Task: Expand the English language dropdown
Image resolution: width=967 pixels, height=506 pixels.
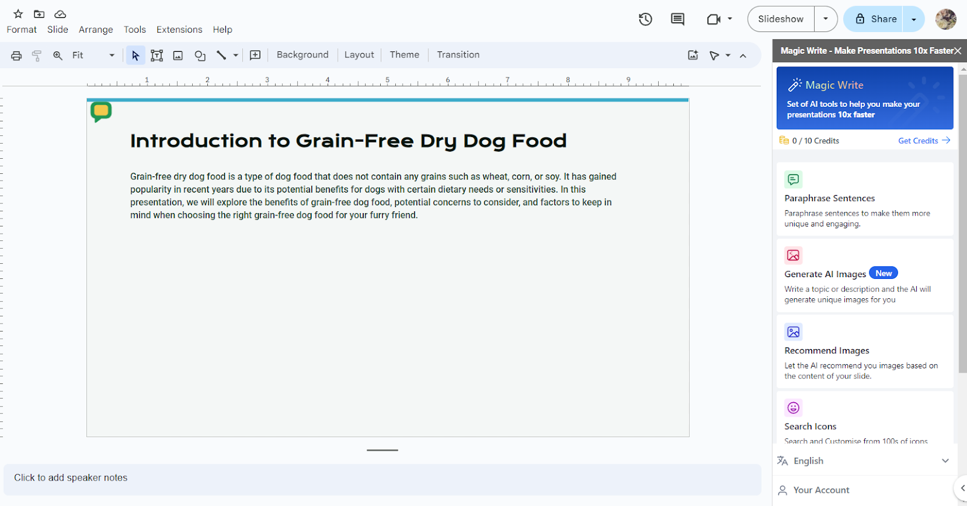Action: [864, 461]
